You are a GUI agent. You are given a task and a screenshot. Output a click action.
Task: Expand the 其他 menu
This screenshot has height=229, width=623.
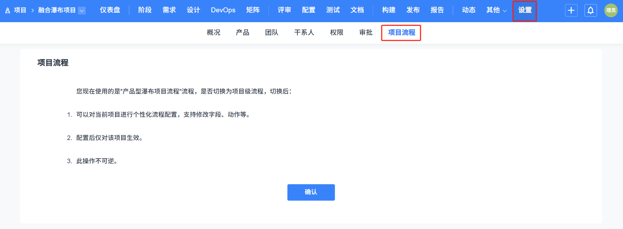[x=496, y=10]
